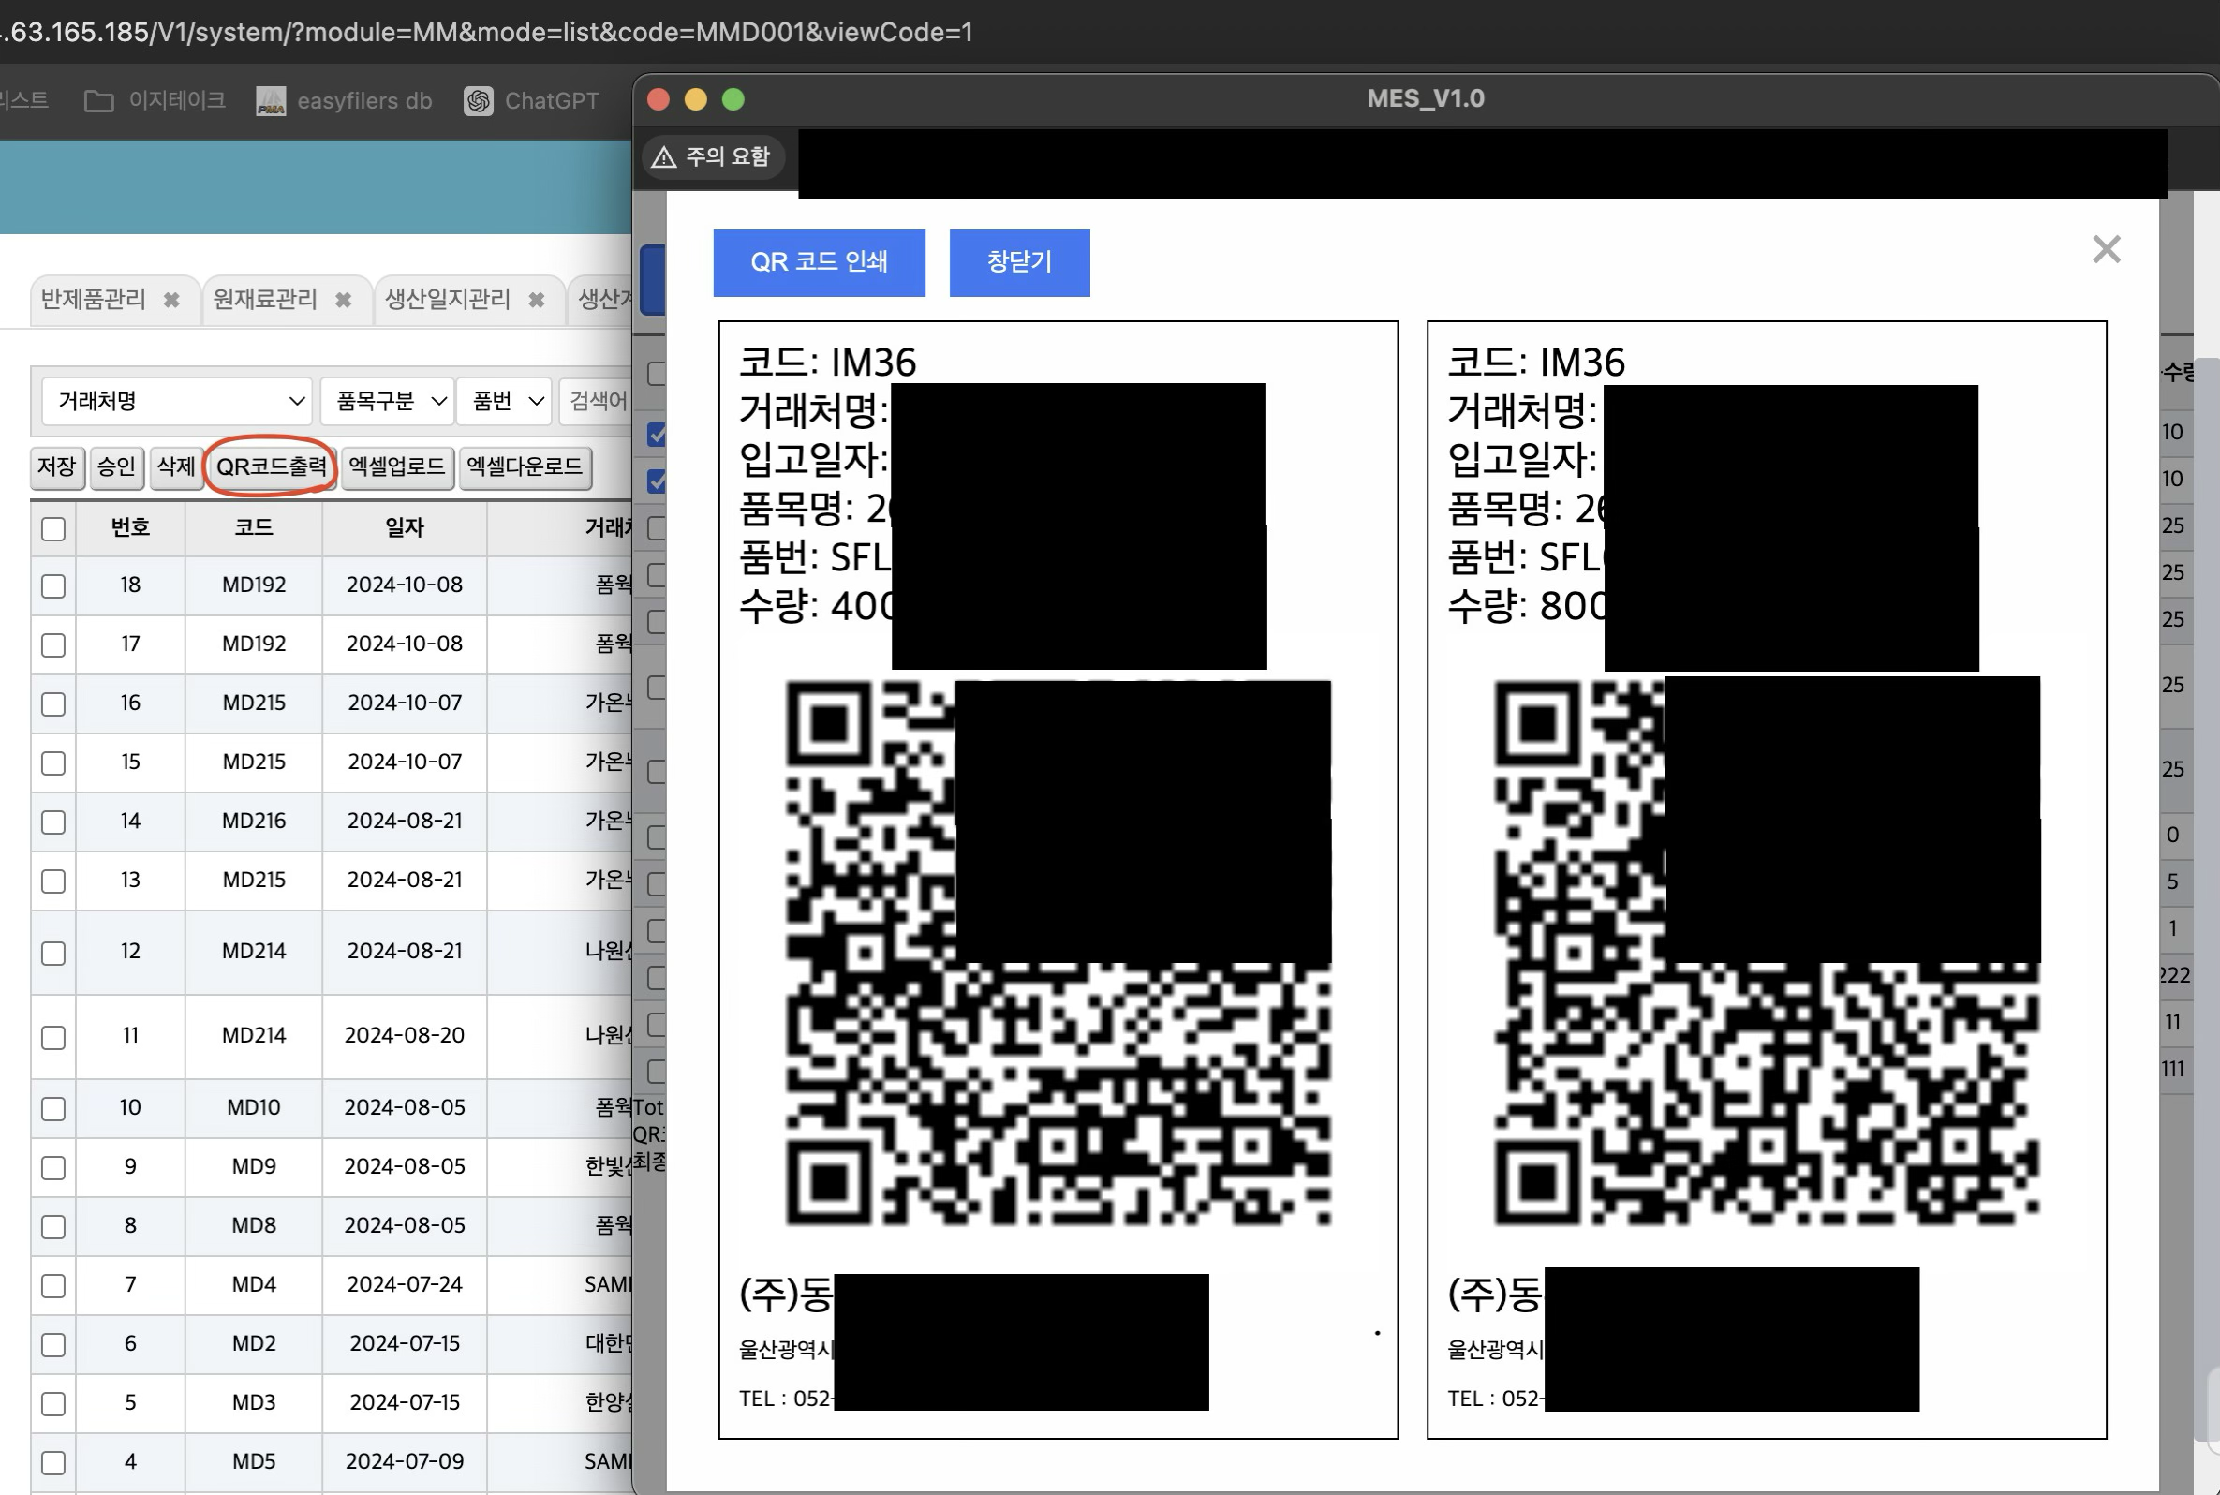Image resolution: width=2220 pixels, height=1495 pixels.
Task: Check the row 4 checkbox
Action: point(53,1462)
